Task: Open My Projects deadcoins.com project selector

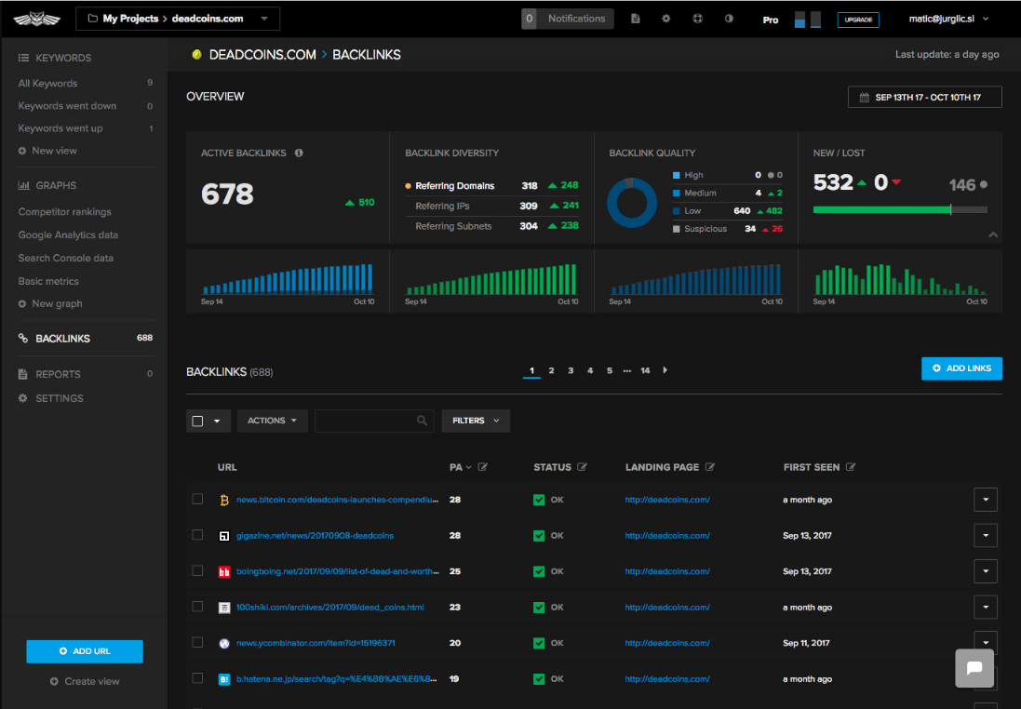Action: 177,19
